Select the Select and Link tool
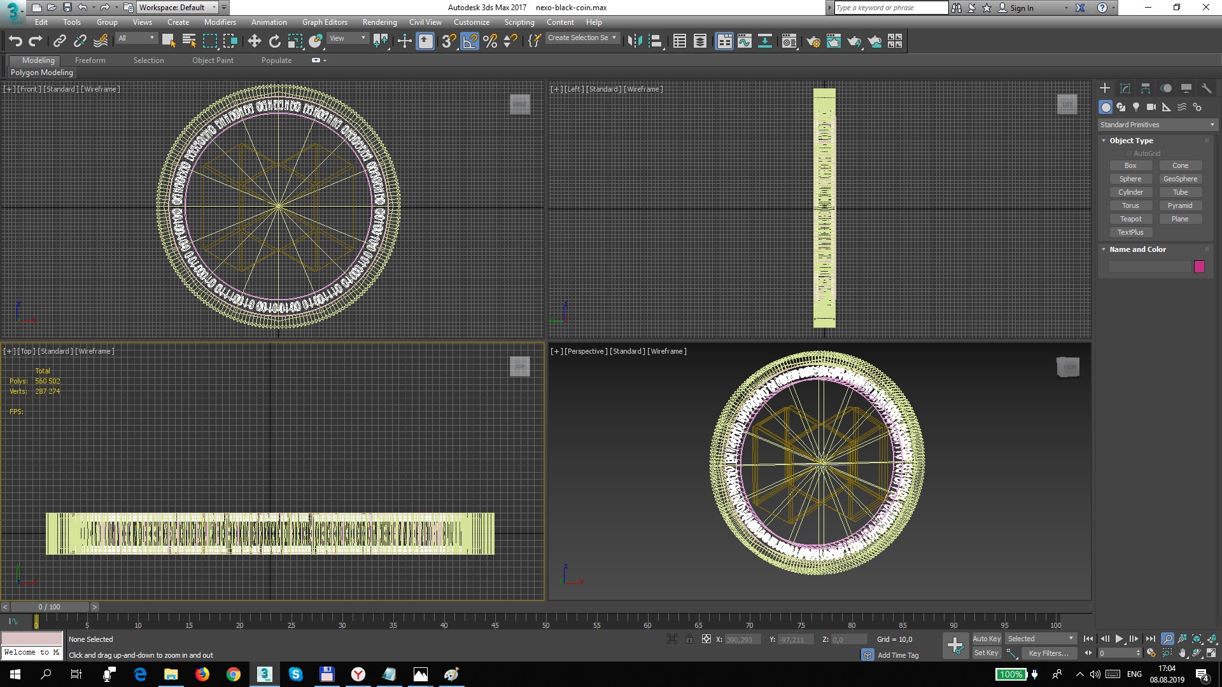Viewport: 1222px width, 687px height. point(59,41)
